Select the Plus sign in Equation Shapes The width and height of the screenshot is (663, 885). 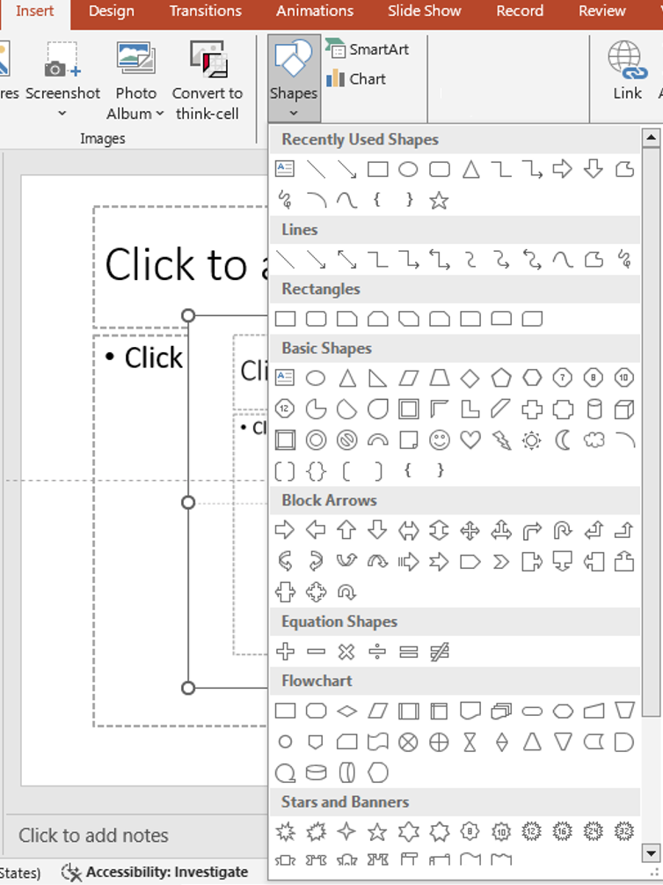tap(285, 652)
